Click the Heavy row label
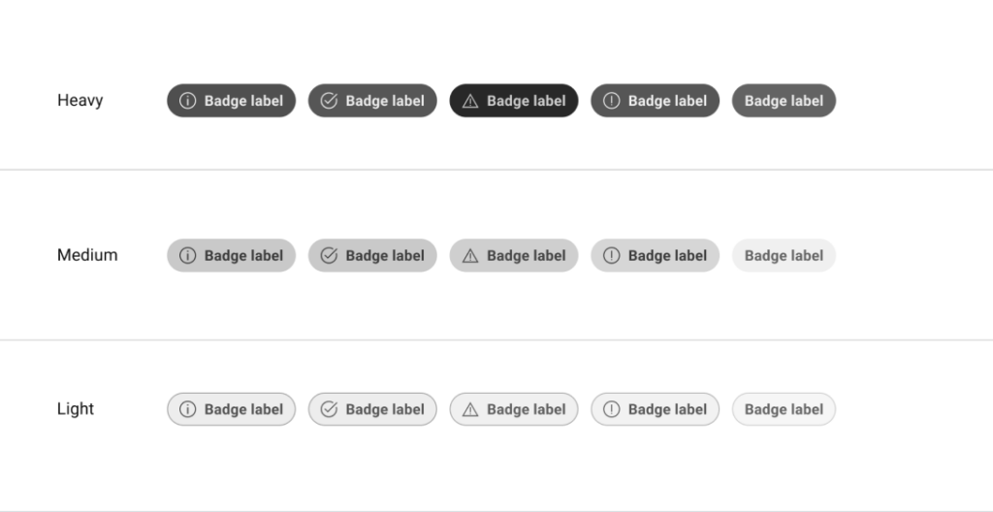Image resolution: width=993 pixels, height=512 pixels. 80,100
